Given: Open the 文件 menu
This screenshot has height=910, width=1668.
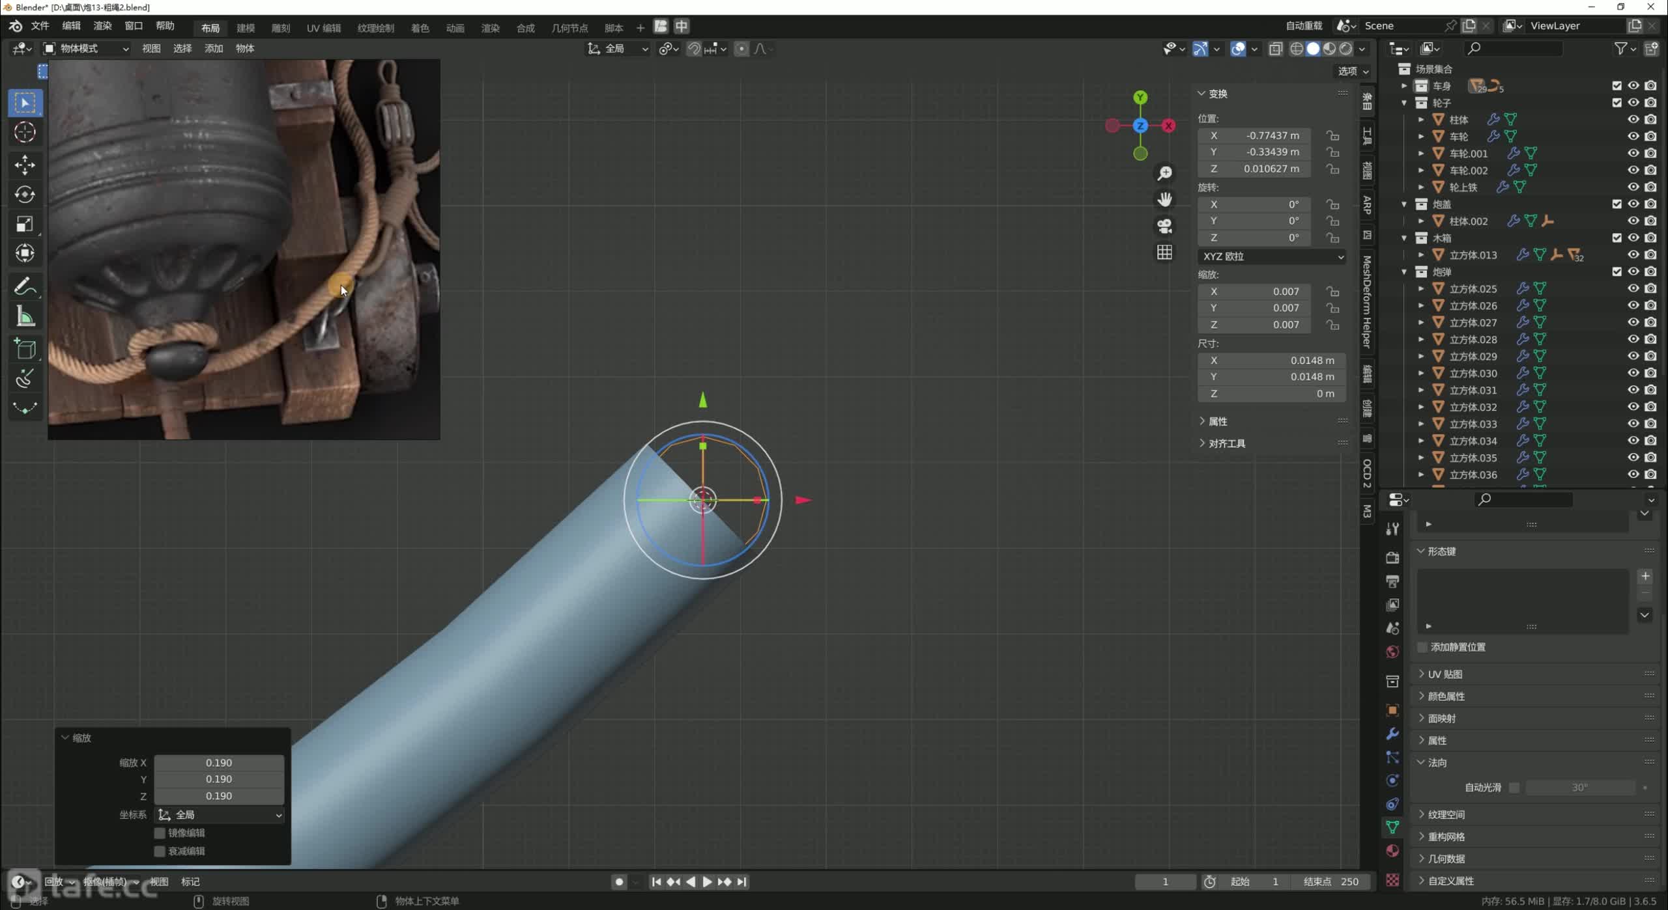Looking at the screenshot, I should (40, 26).
